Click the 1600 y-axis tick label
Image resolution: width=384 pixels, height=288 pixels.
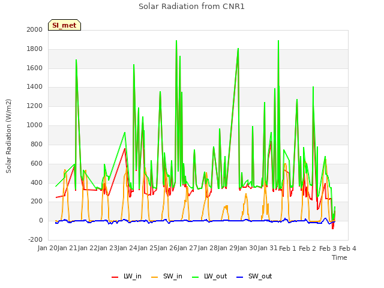pyautogui.click(x=35, y=68)
